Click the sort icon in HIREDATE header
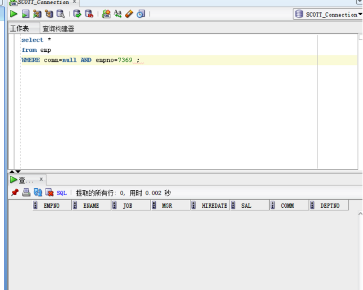 tap(194, 205)
